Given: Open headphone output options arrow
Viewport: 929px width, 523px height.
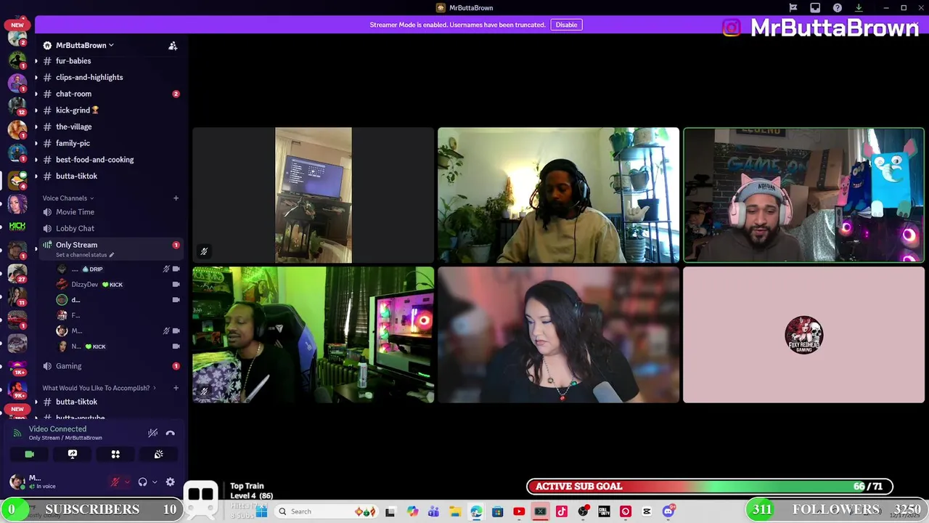Looking at the screenshot, I should [154, 482].
